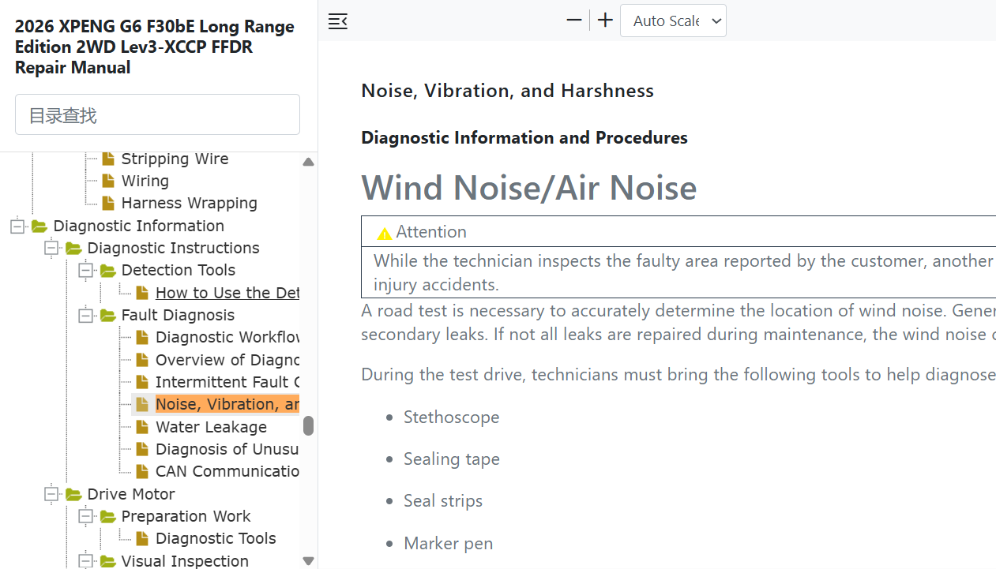Click the Harness Wrapping page icon

click(108, 203)
